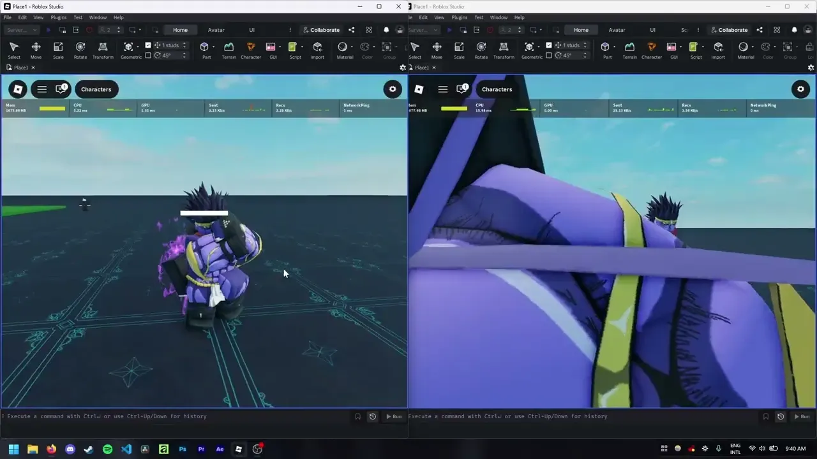Click the command bar history icon, left window
The height and width of the screenshot is (459, 817).
373,416
